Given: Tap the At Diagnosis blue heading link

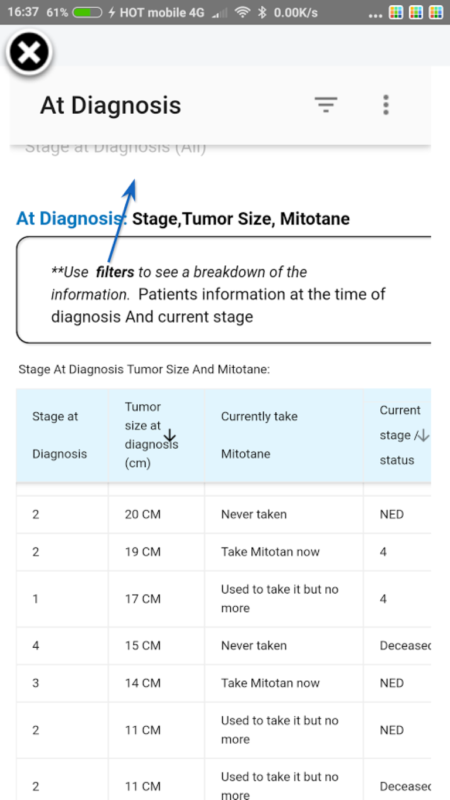Looking at the screenshot, I should 71,218.
